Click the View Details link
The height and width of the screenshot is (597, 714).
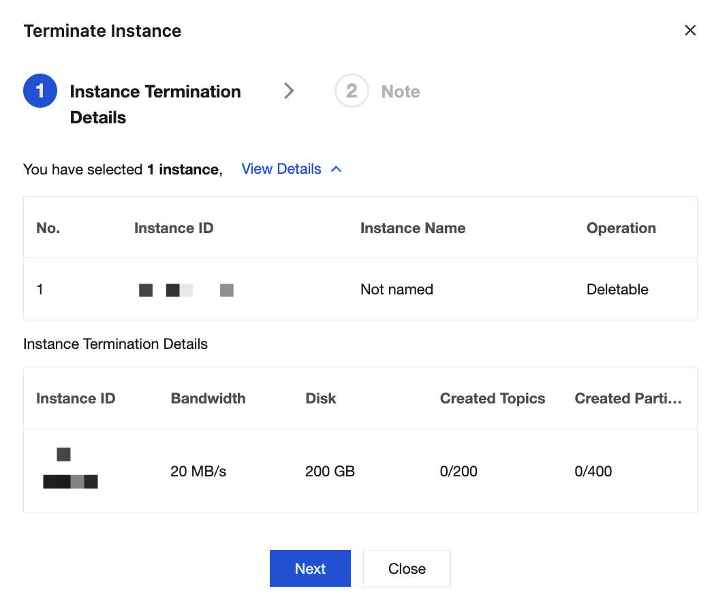point(281,169)
